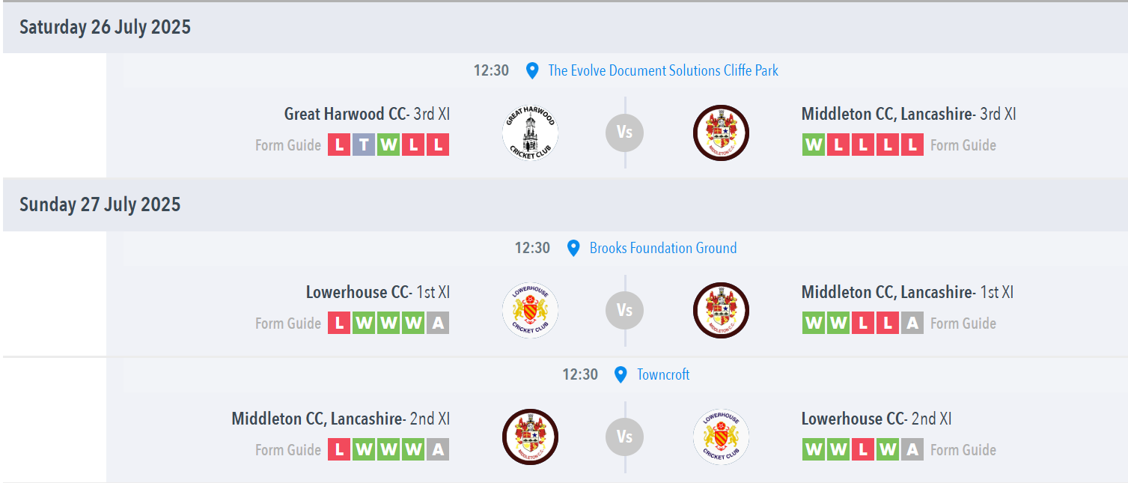Image resolution: width=1128 pixels, height=483 pixels.
Task: Click the Great Harwood Cricket Club logo
Action: (530, 133)
